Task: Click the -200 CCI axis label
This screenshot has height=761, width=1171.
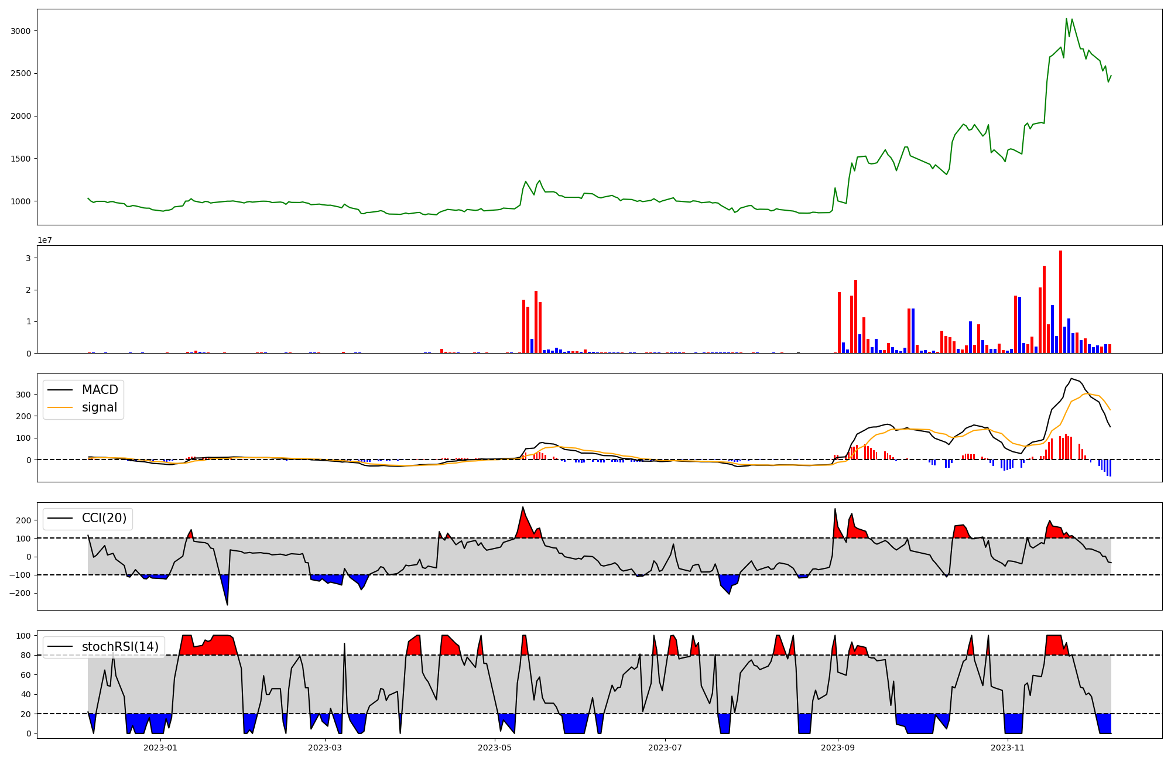Action: coord(21,593)
